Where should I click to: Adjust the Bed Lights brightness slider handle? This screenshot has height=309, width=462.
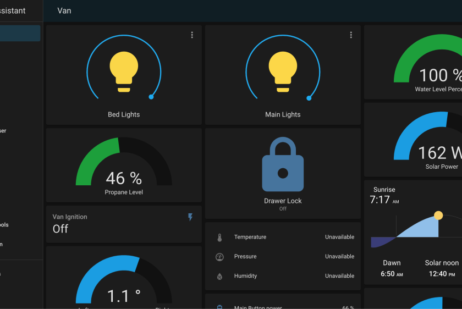point(151,97)
